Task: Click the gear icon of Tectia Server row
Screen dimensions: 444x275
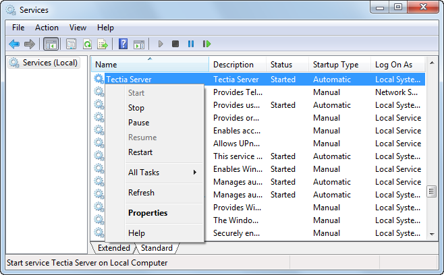Action: coord(99,79)
